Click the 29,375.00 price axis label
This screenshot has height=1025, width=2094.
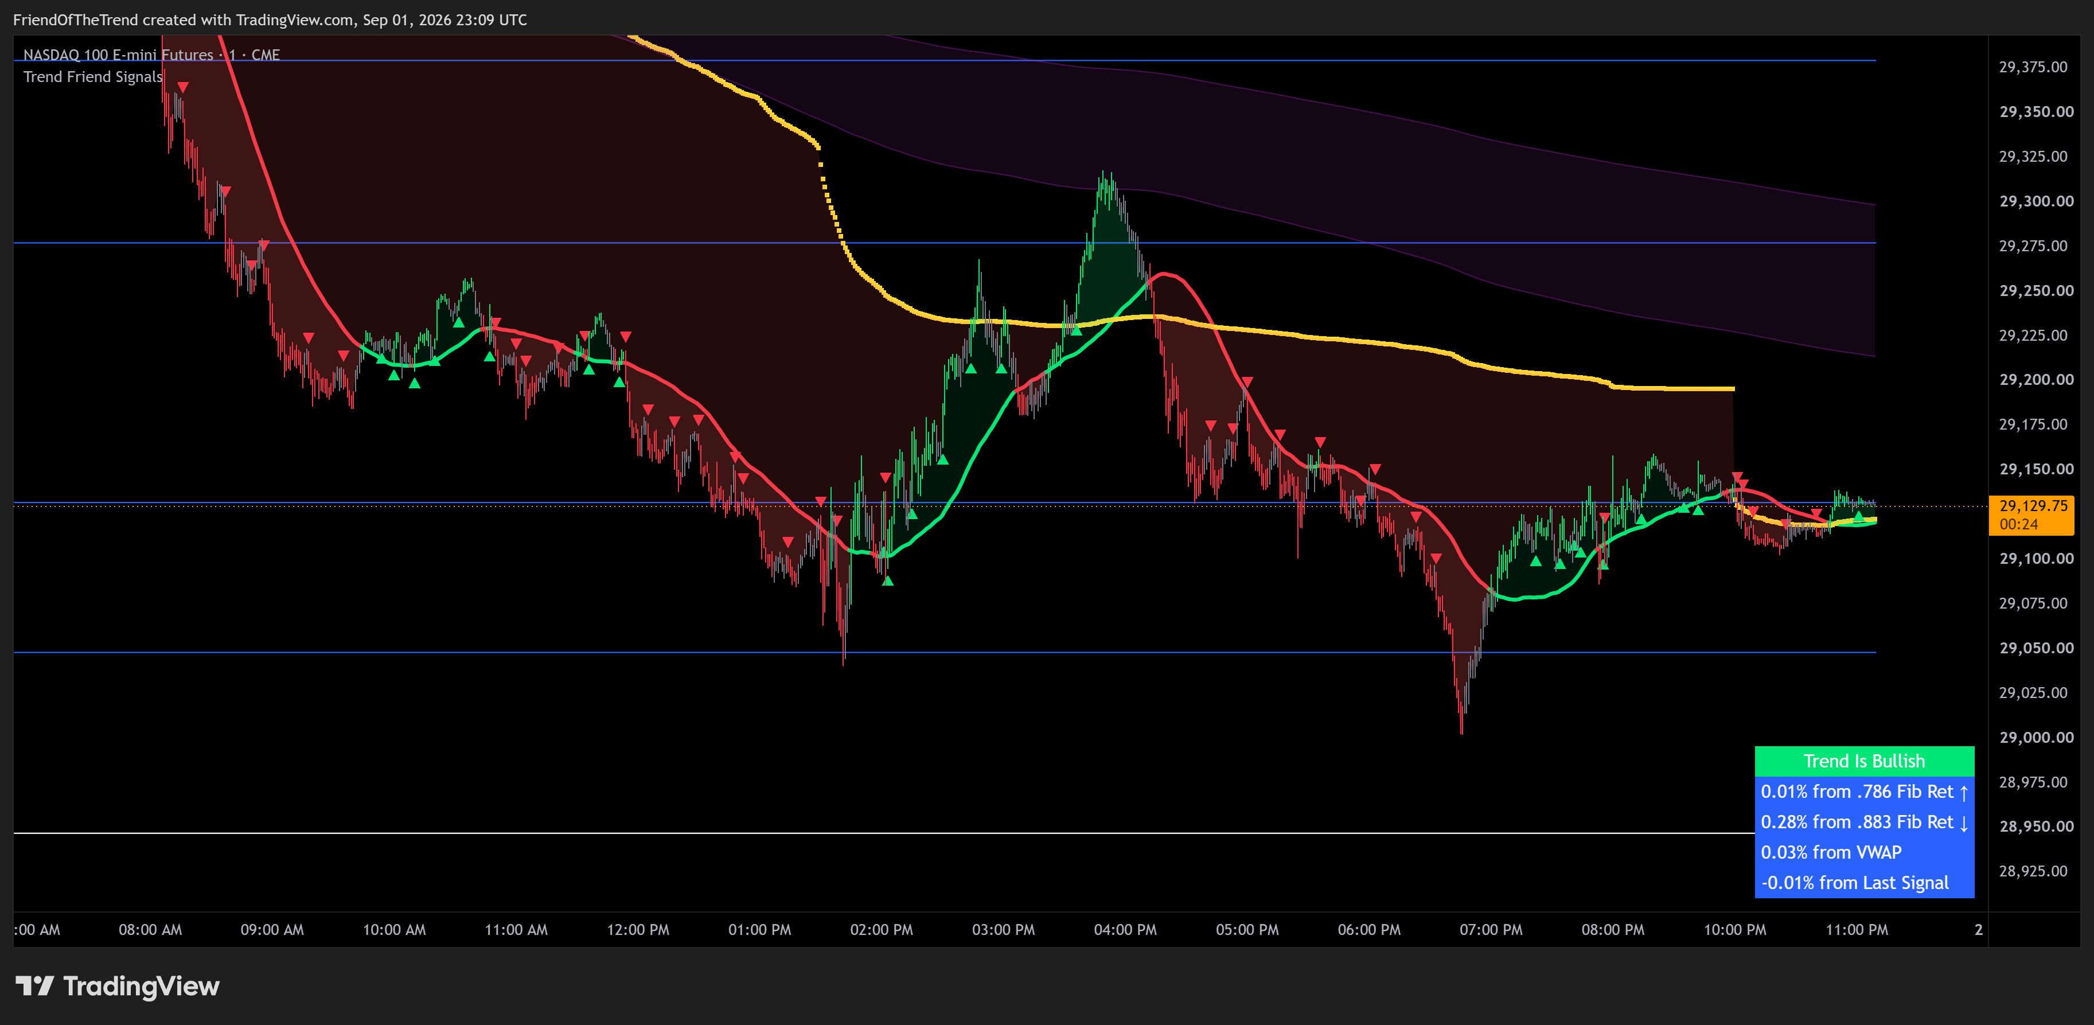2033,67
